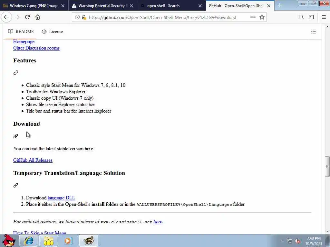Copy anchor link icon under Features
Viewport: 330px width, 247px height.
(16, 73)
